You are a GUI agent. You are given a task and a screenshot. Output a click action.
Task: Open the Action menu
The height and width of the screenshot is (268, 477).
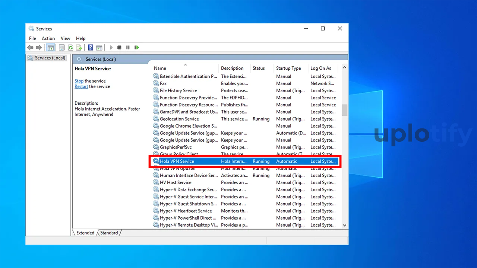pos(48,38)
